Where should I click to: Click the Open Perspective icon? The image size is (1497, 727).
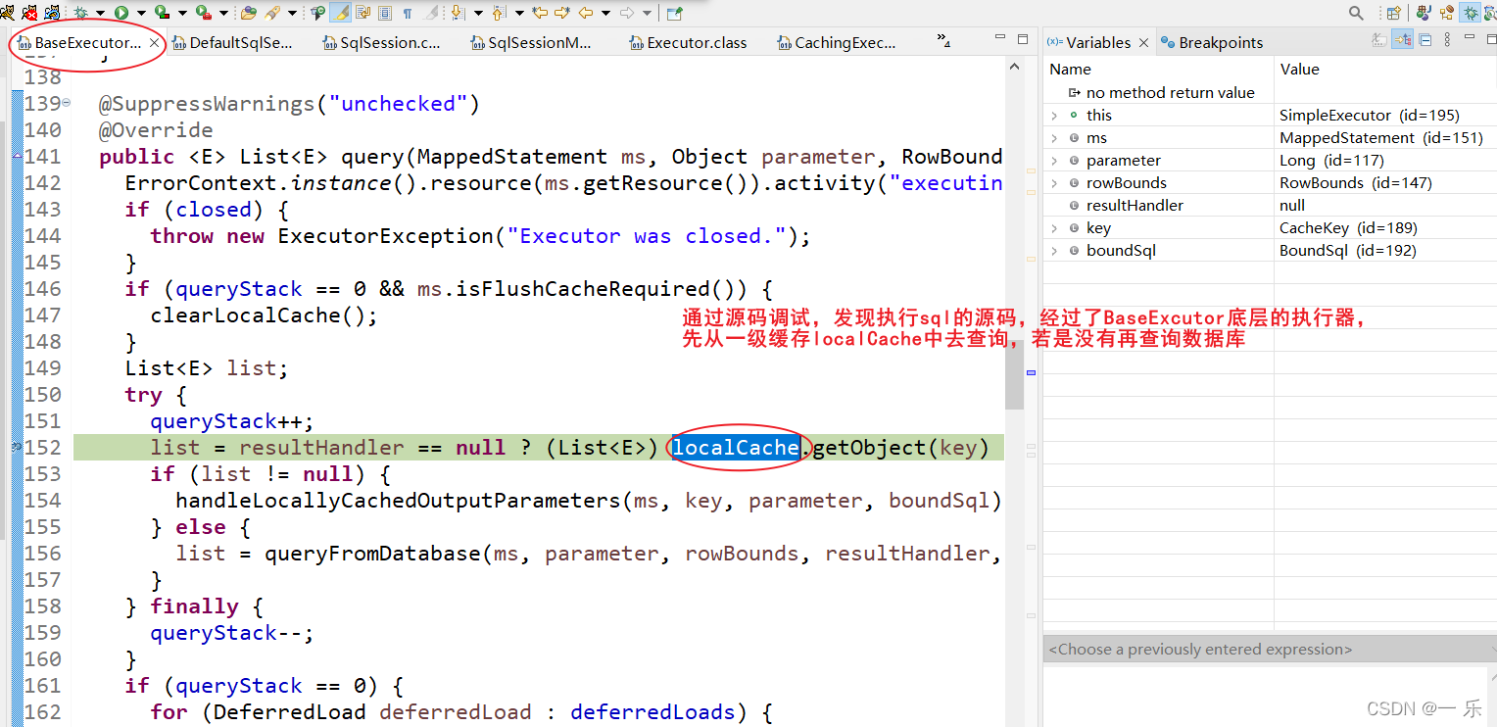tap(1394, 13)
